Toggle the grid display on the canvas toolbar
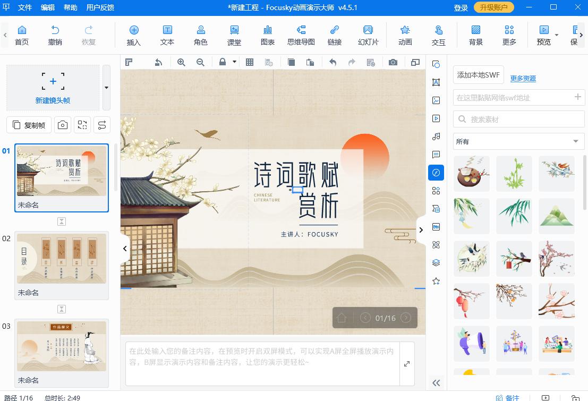The image size is (588, 401). point(249,62)
